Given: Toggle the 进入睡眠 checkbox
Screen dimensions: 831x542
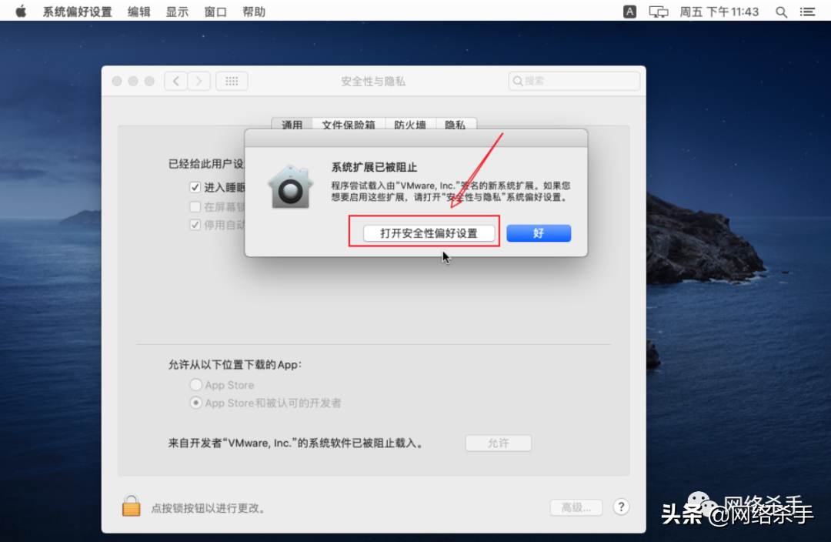Looking at the screenshot, I should click(x=195, y=187).
